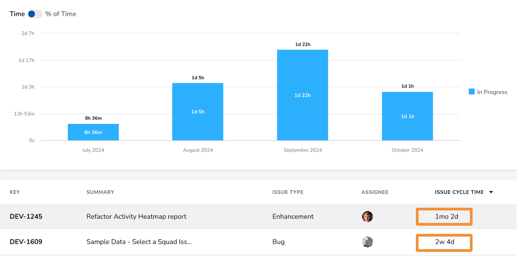Viewport: 517px width, 256px height.
Task: Sort by the Issue Cycle Time column header
Action: 459,192
